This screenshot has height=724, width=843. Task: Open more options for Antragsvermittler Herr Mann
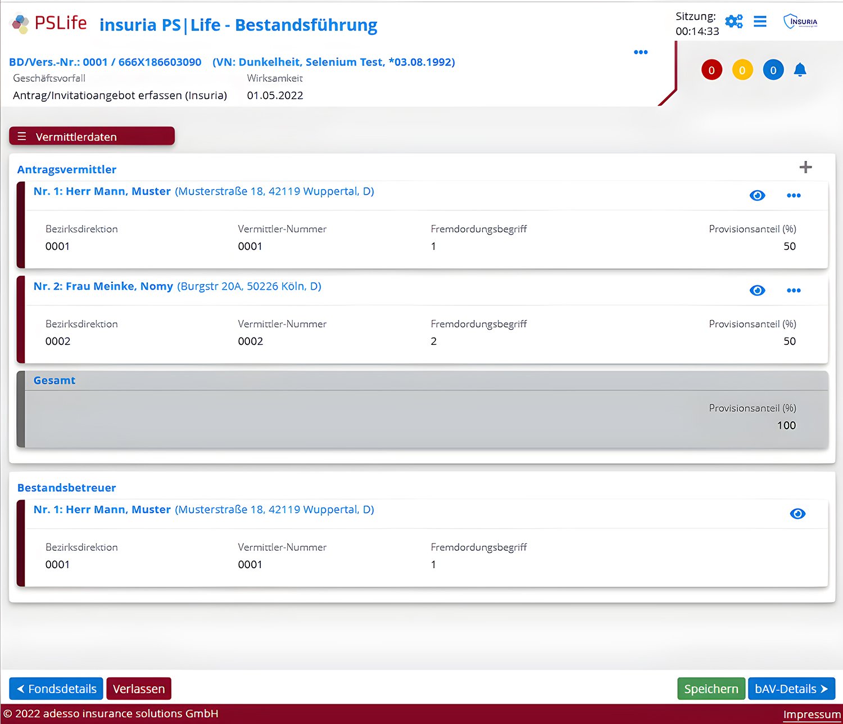point(794,195)
